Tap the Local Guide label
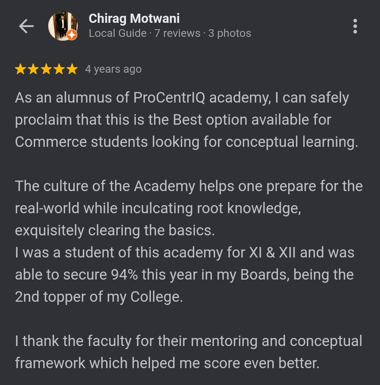Screen dimensions: 380x385 (118, 33)
